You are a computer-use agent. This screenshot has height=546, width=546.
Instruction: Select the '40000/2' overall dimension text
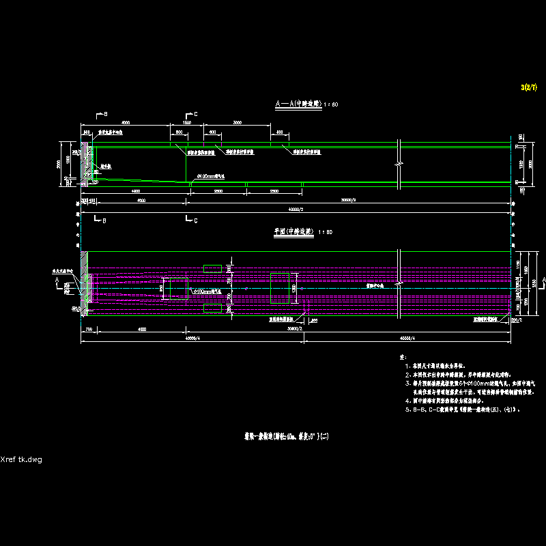(x=296, y=210)
